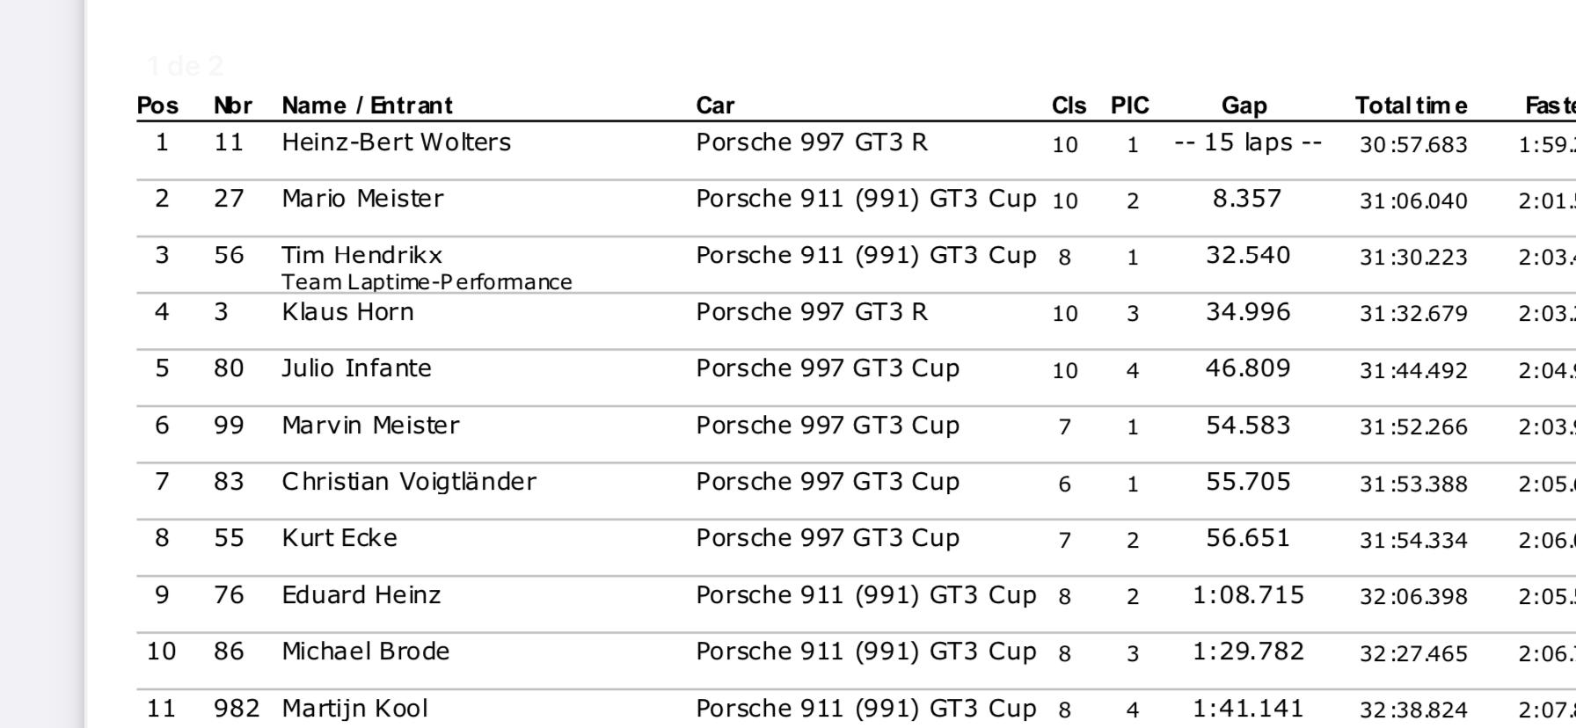Viewport: 1576px width, 728px height.
Task: Select the Gap column header
Action: (x=1244, y=106)
